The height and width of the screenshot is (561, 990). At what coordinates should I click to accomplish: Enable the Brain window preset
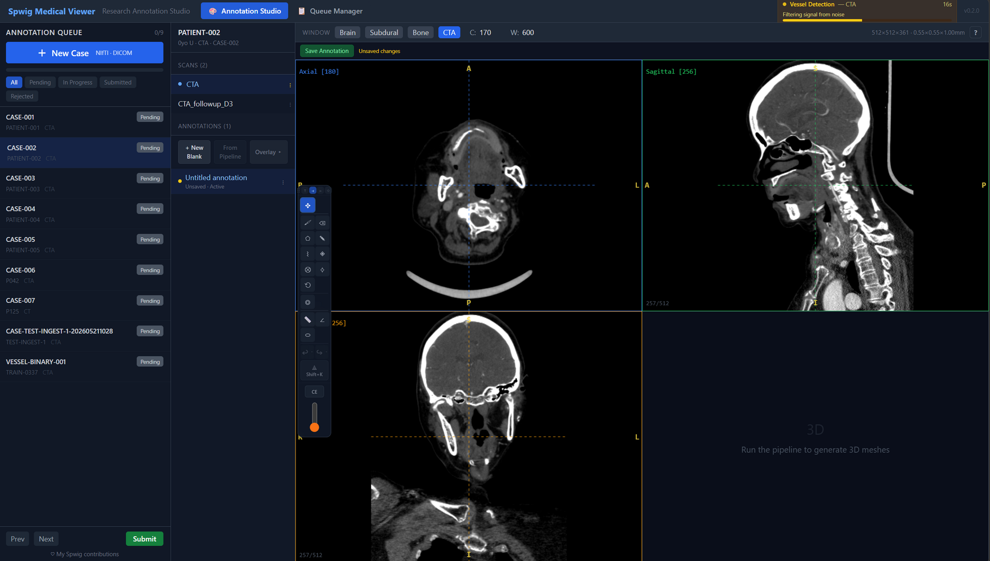[348, 32]
